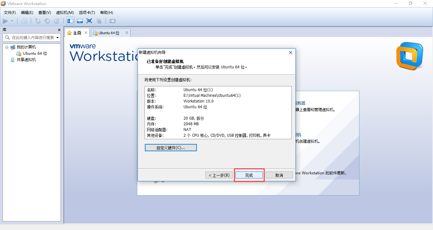Click the shared VMs icon beside 共享虚拟机

click(x=13, y=59)
